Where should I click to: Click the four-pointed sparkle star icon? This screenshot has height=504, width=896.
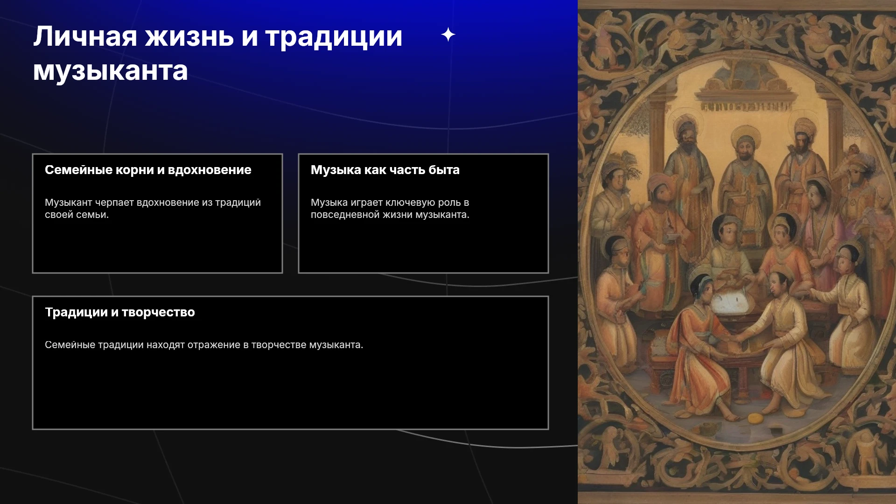pyautogui.click(x=448, y=35)
